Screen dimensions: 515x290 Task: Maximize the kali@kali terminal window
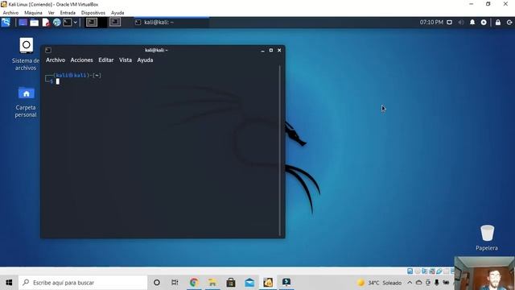pyautogui.click(x=271, y=50)
